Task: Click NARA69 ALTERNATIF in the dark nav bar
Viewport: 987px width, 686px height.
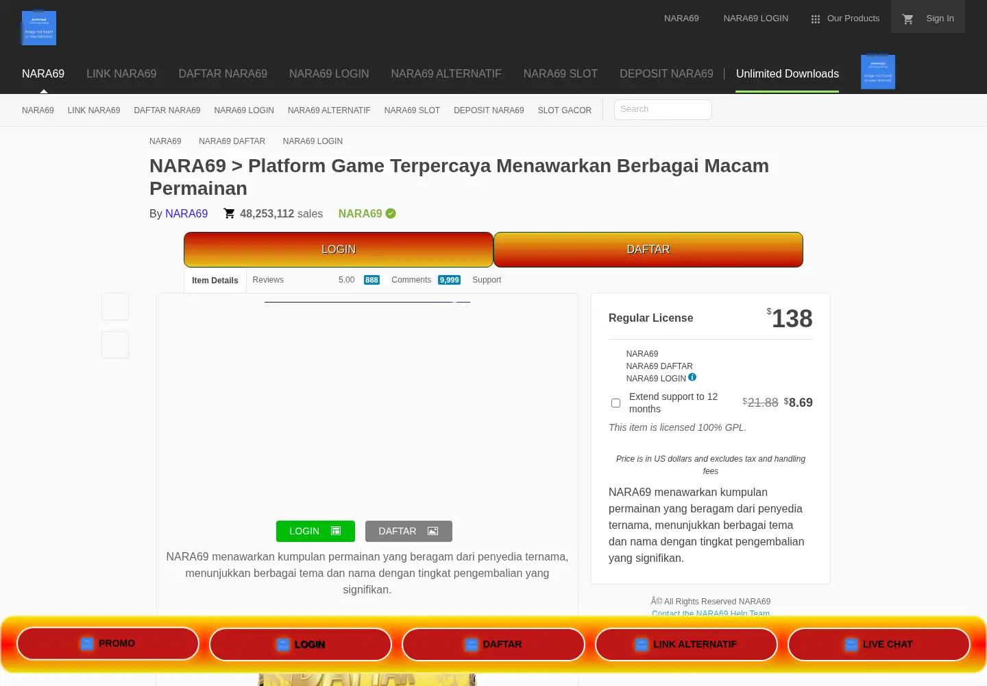Action: (446, 73)
